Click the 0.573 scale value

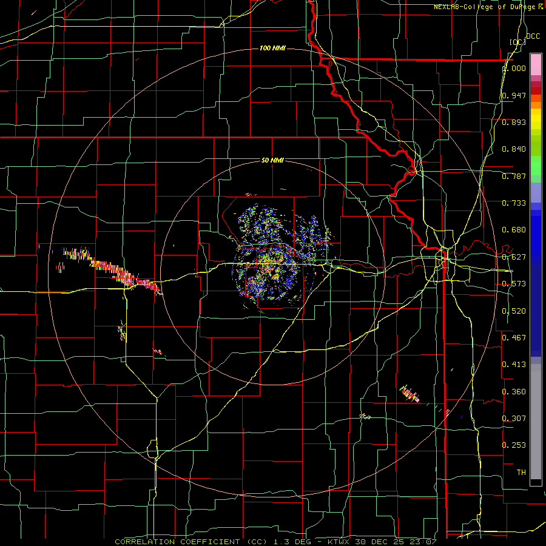click(514, 284)
